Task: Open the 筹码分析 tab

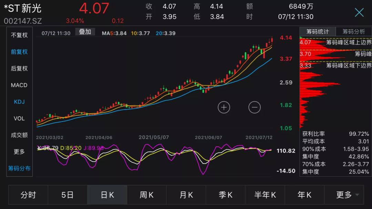Action: point(354,32)
